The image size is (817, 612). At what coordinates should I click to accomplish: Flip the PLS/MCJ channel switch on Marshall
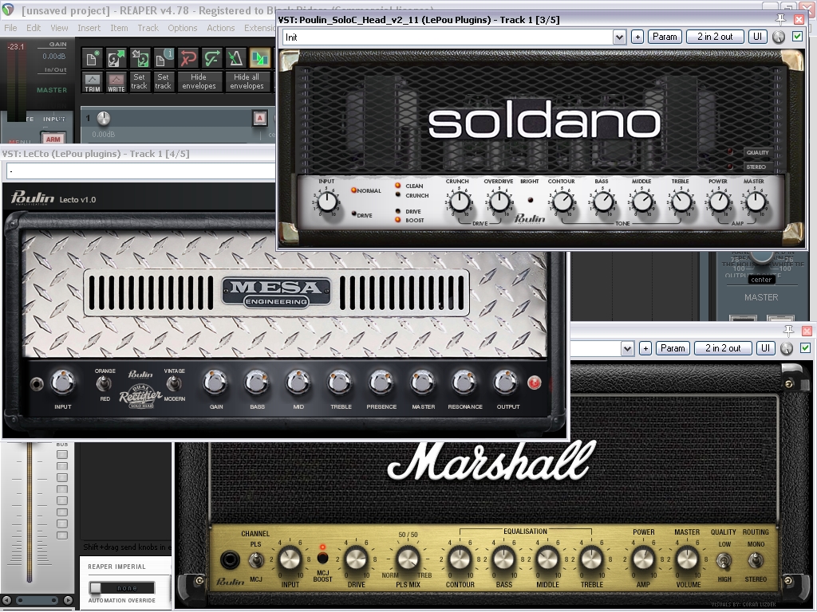(255, 560)
